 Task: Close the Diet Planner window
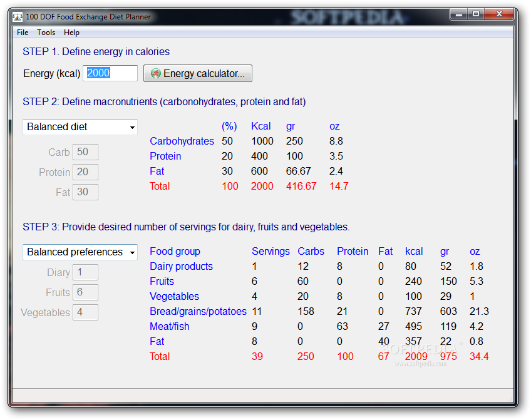click(499, 14)
